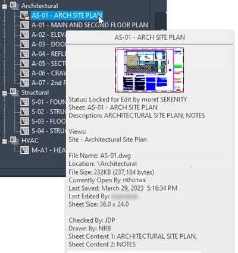
Task: Click Sheet Content 2: NOTES text
Action: (x=102, y=244)
